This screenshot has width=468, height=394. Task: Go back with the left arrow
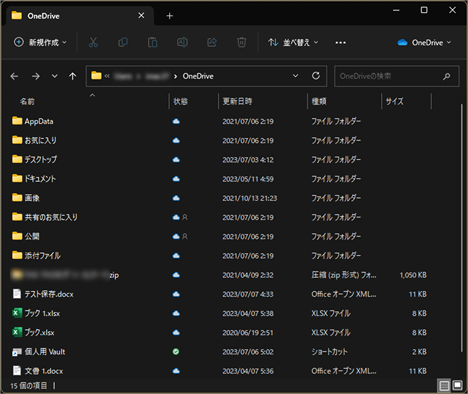14,76
